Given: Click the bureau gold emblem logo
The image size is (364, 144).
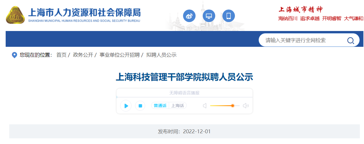Looking at the screenshot, I should [x=16, y=15].
